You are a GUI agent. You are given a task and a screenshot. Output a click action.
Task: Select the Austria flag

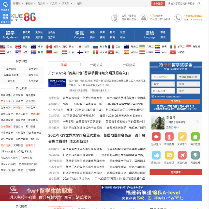point(142,52)
